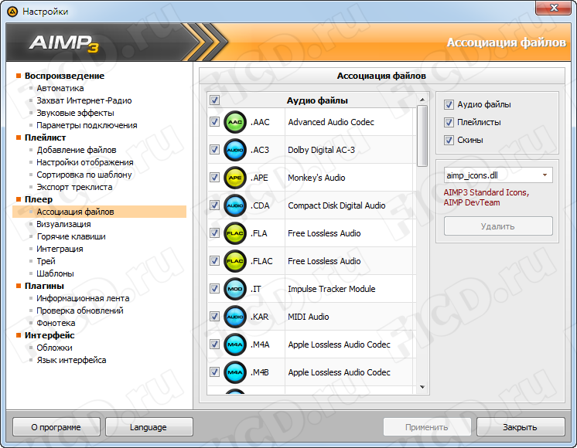The image size is (577, 448).
Task: Uncheck the .KAR association checkbox
Action: 214,316
